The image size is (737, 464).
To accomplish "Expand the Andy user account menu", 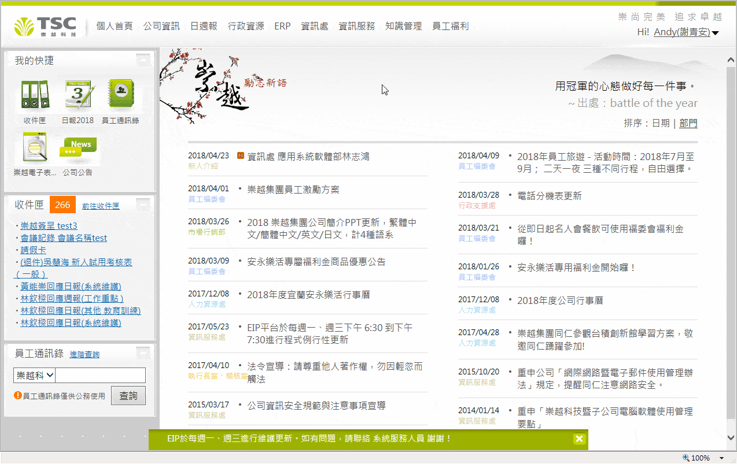I will click(x=716, y=33).
